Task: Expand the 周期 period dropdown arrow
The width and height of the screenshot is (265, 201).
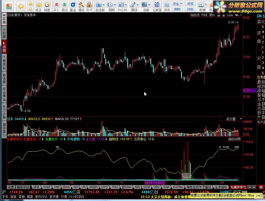Action: click(115, 5)
